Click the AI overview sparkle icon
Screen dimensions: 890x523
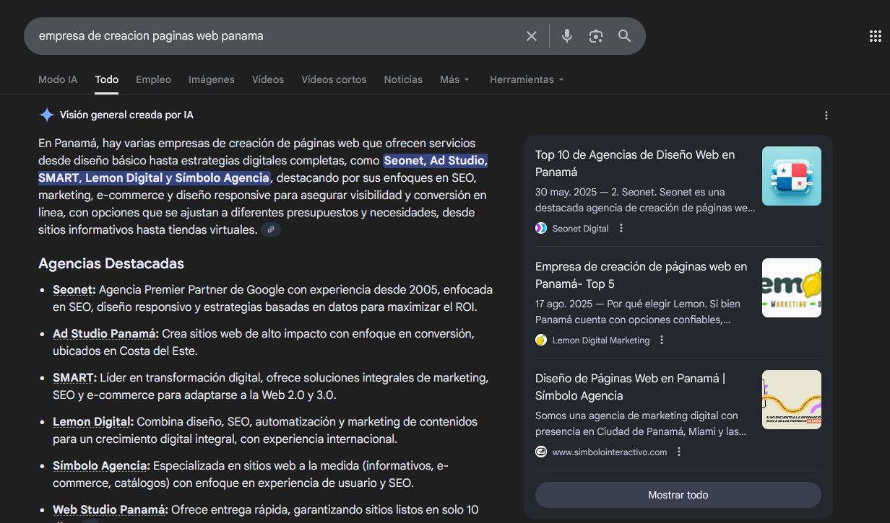pyautogui.click(x=46, y=115)
